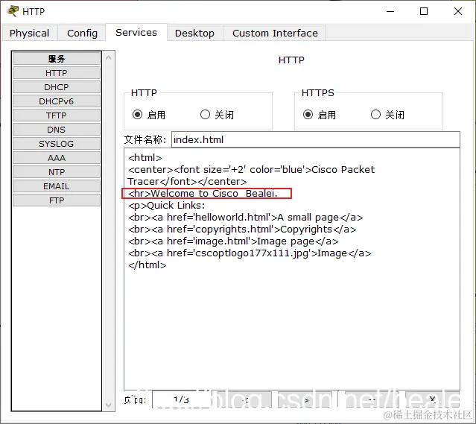This screenshot has width=476, height=424.
Task: Click the cscoptlogo177x111.jpg line in the editor
Action: pos(250,253)
